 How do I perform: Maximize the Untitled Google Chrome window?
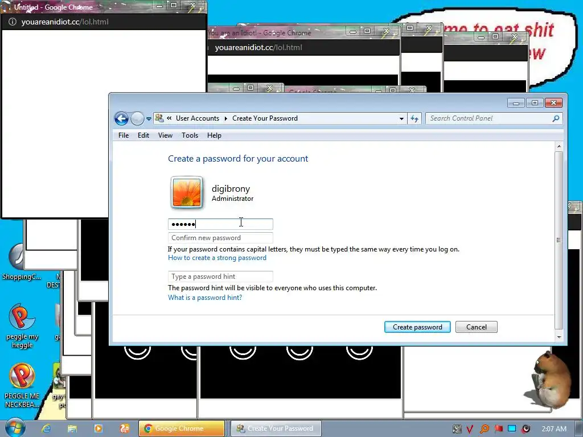[174, 6]
